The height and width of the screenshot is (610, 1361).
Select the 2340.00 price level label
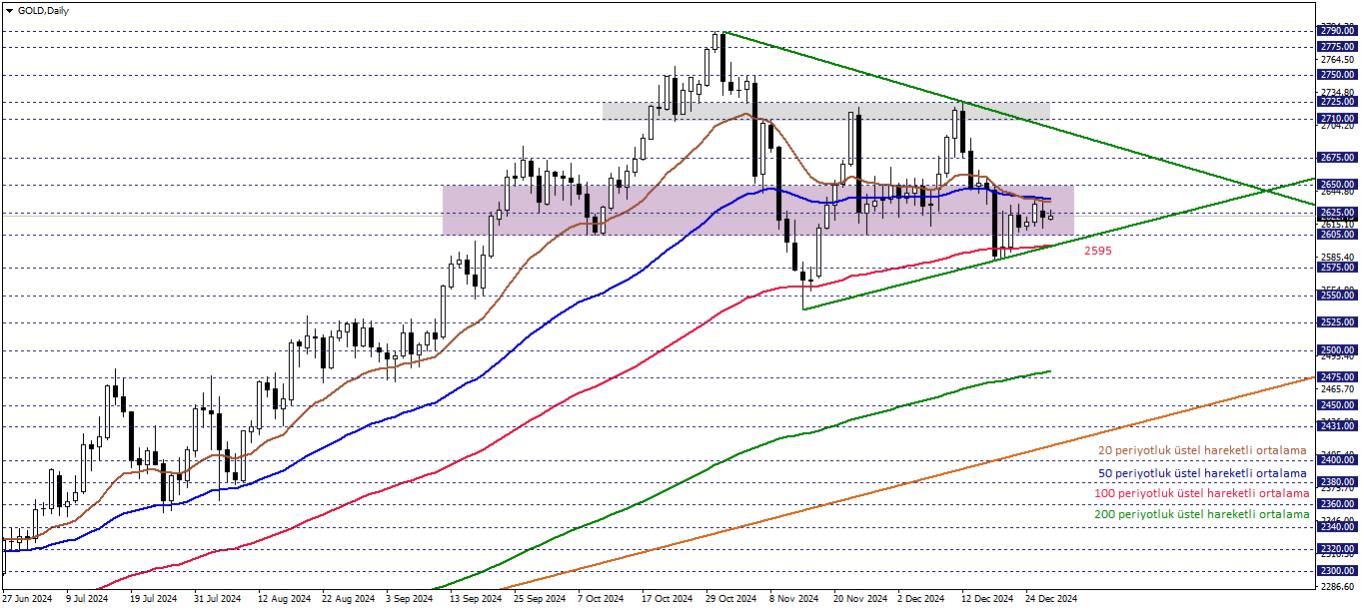click(x=1337, y=526)
